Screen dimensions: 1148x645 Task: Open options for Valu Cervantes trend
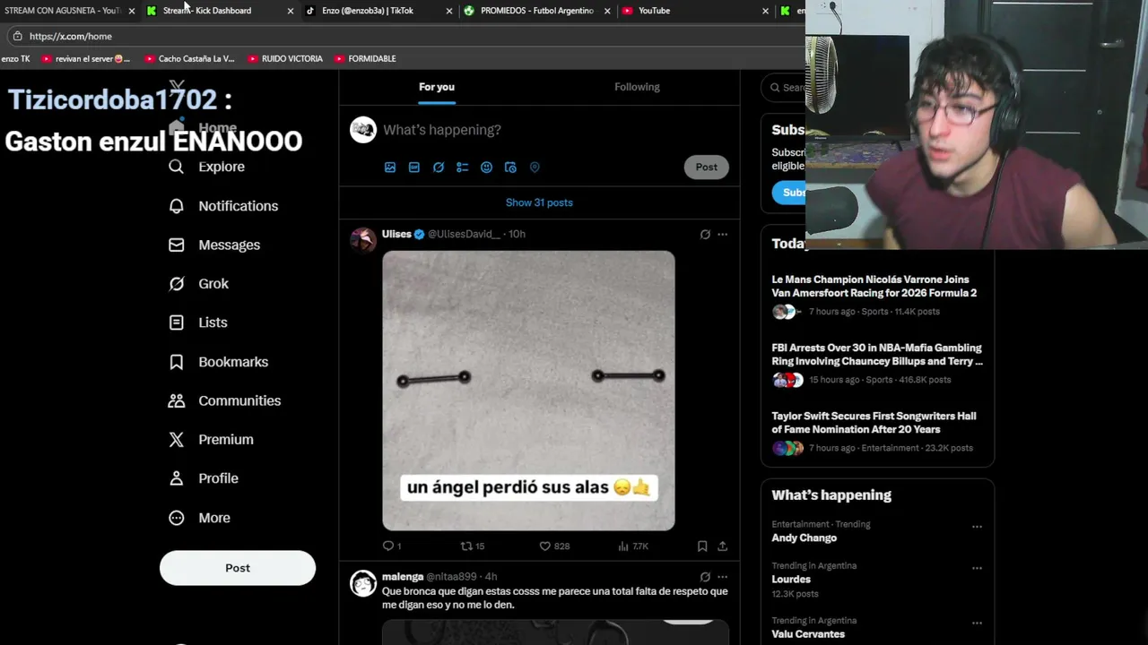977,623
